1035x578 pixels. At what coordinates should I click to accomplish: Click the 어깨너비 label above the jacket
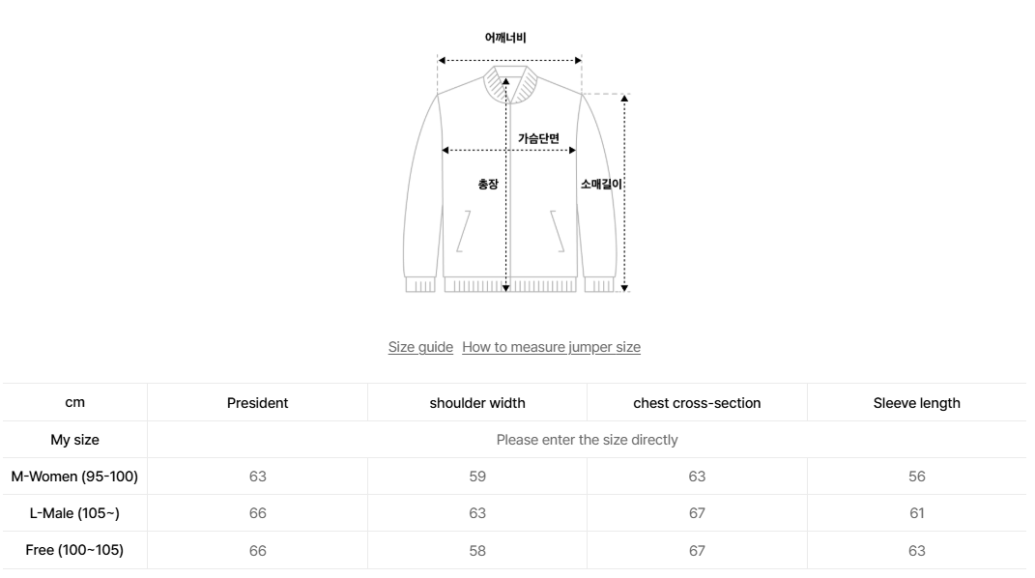(505, 38)
